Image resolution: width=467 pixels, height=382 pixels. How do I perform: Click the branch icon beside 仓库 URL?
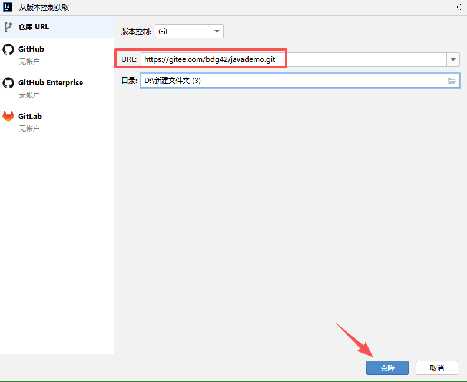[x=8, y=27]
